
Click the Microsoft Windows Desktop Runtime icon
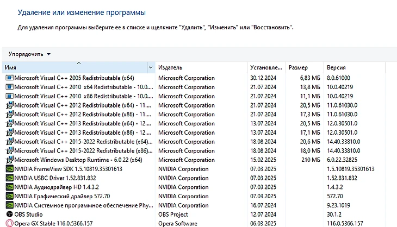click(x=9, y=160)
